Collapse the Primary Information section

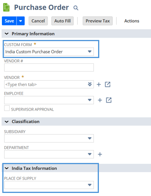7,34
